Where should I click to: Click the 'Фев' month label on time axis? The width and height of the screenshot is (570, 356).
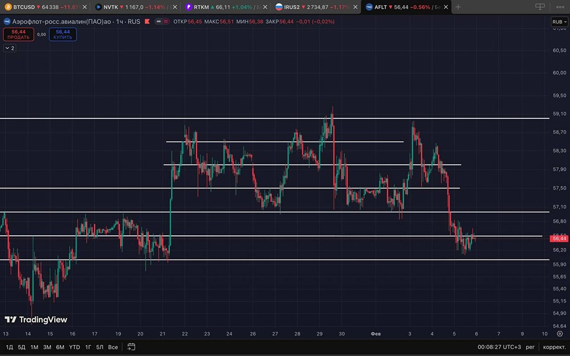click(376, 333)
